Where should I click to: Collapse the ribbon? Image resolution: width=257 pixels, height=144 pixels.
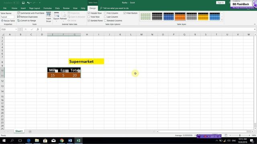point(255,24)
